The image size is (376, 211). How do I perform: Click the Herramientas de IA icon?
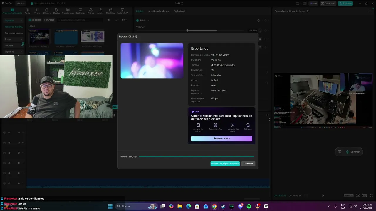click(x=233, y=125)
